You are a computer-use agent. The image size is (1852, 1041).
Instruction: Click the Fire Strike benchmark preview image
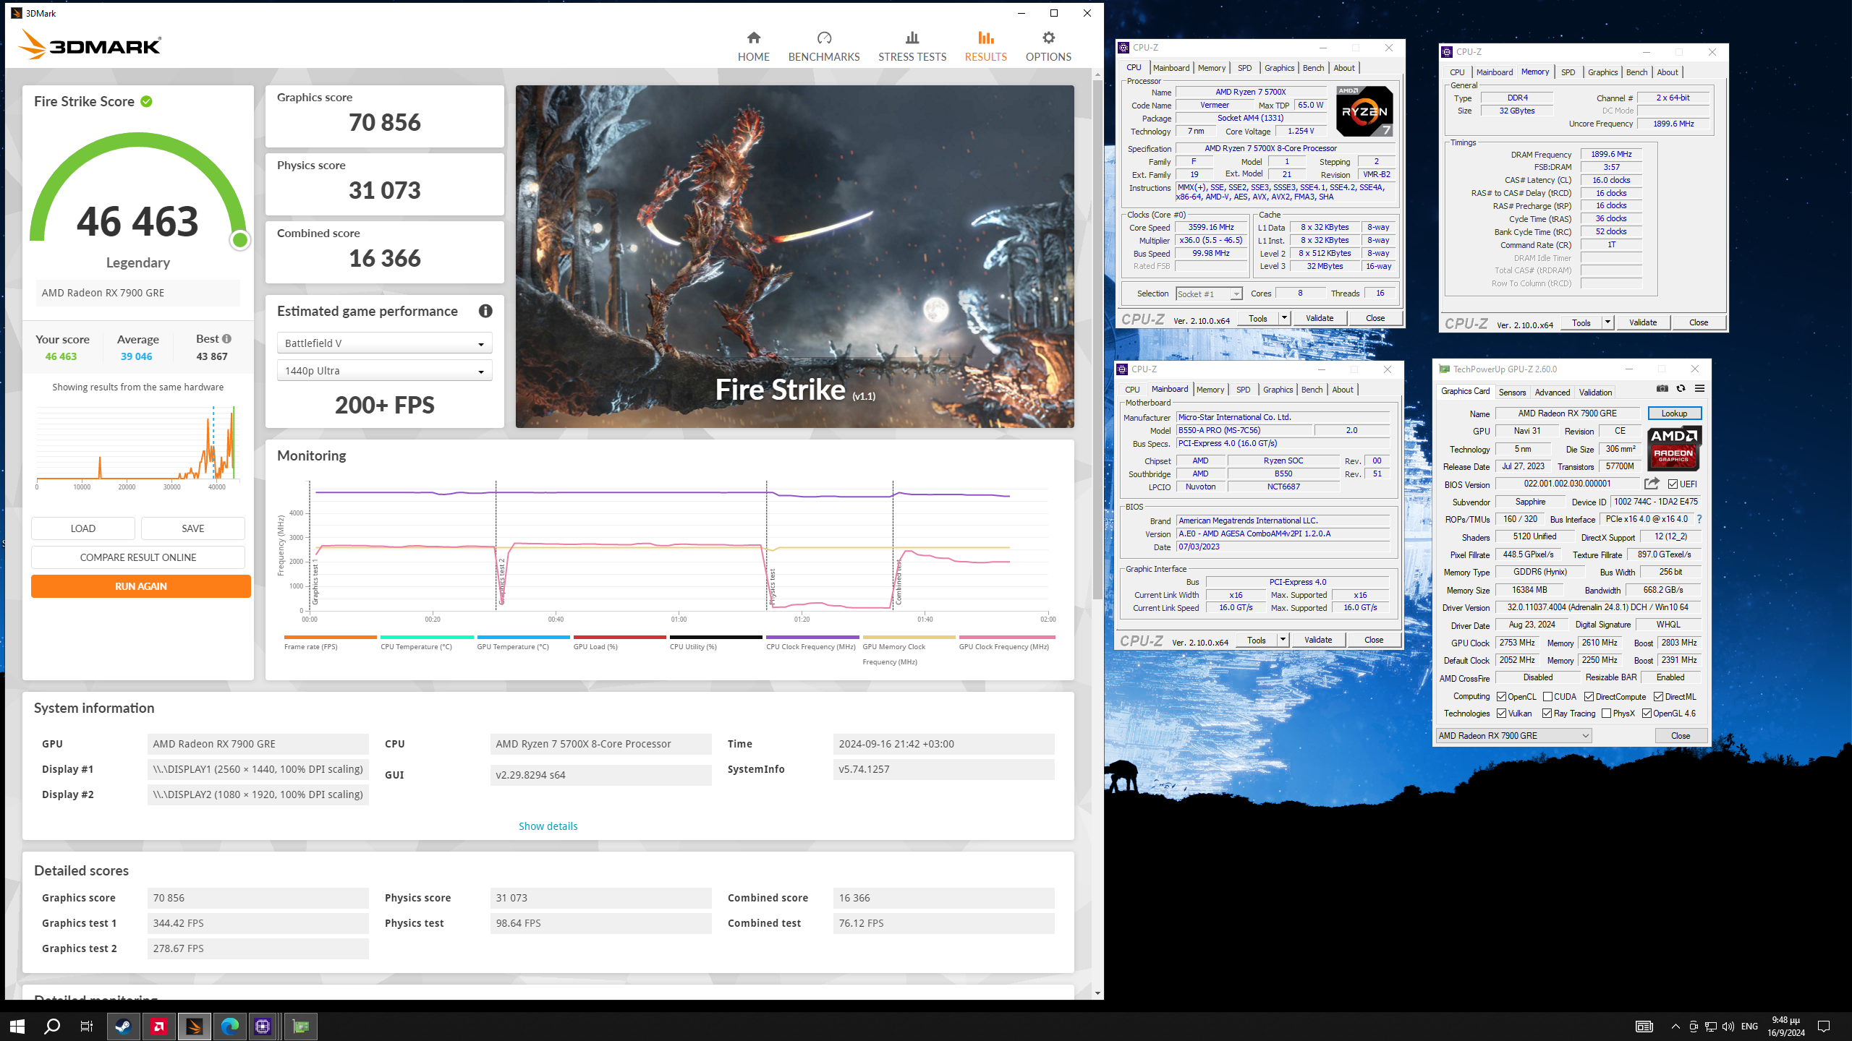pyautogui.click(x=794, y=257)
